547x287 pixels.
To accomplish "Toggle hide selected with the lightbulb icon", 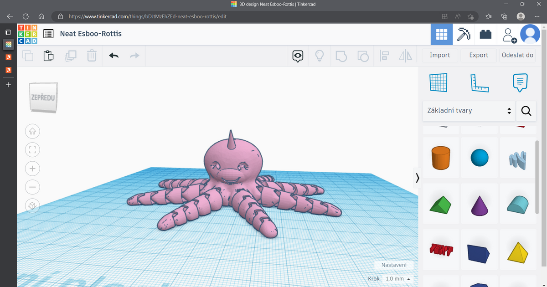I will pos(319,55).
